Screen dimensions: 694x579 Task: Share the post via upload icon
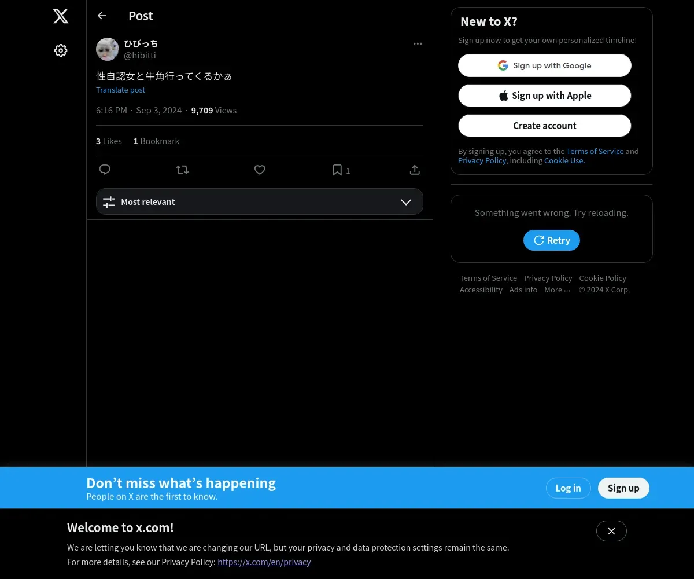click(415, 170)
